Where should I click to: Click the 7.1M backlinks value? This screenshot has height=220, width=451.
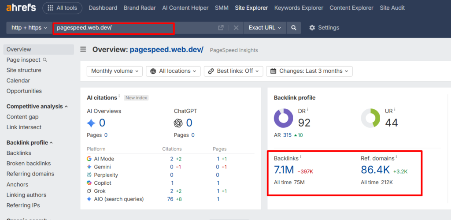click(x=284, y=170)
